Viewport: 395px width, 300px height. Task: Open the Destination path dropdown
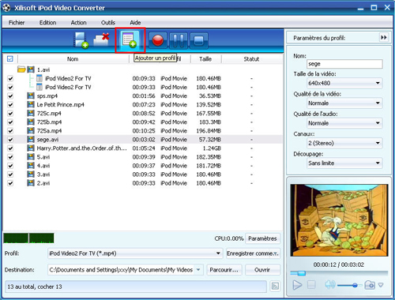pos(198,270)
